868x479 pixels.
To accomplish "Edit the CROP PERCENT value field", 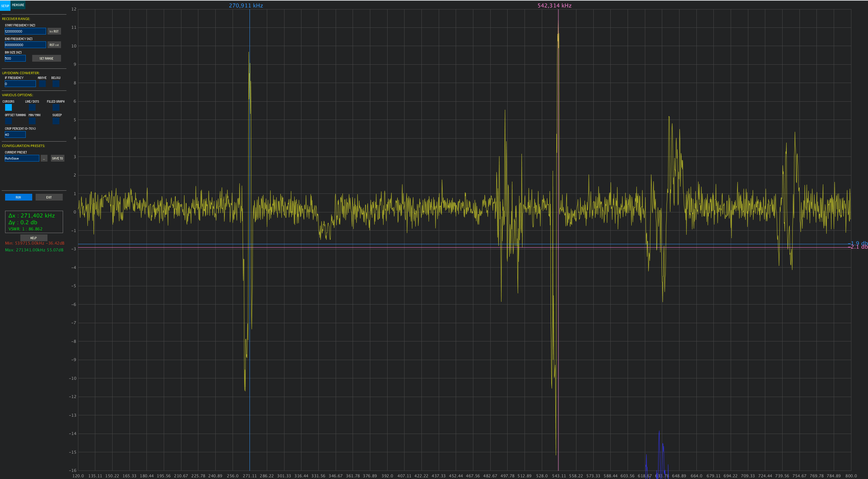I will pos(15,134).
